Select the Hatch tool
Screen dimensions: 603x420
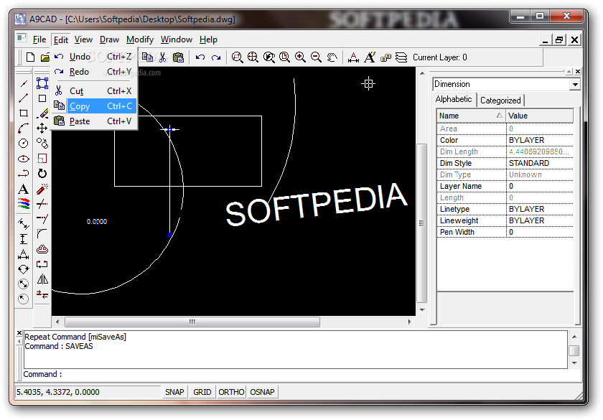pos(24,204)
